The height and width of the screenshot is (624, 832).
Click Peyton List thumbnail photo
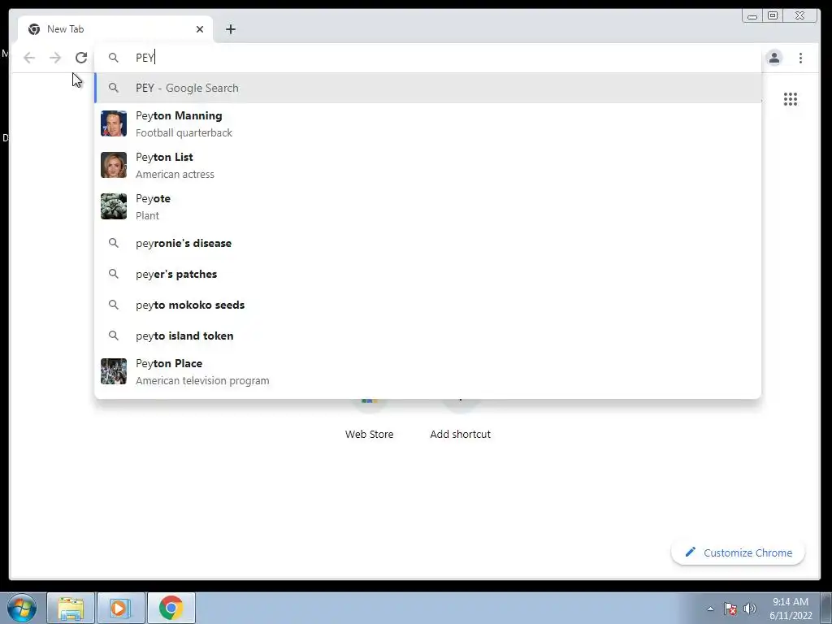[114, 165]
